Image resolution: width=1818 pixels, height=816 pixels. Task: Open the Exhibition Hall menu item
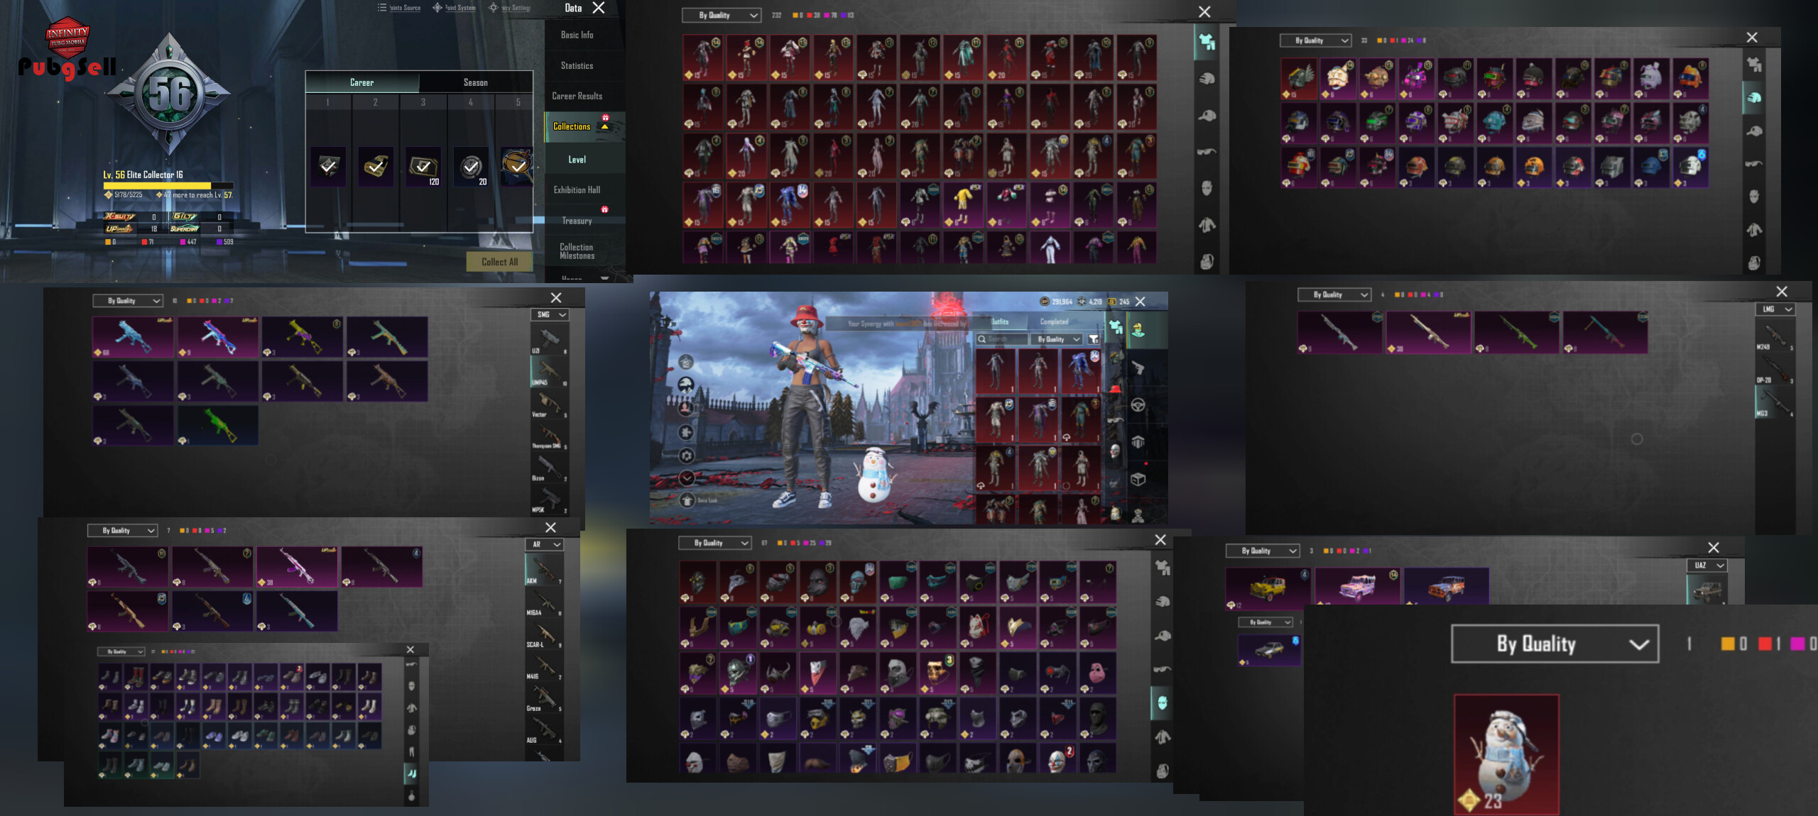point(577,190)
